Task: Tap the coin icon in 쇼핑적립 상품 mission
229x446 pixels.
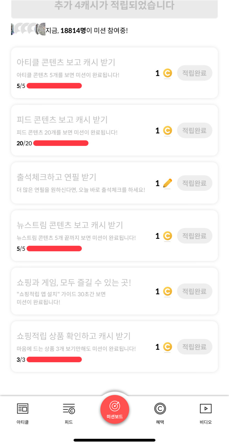Action: click(x=167, y=347)
